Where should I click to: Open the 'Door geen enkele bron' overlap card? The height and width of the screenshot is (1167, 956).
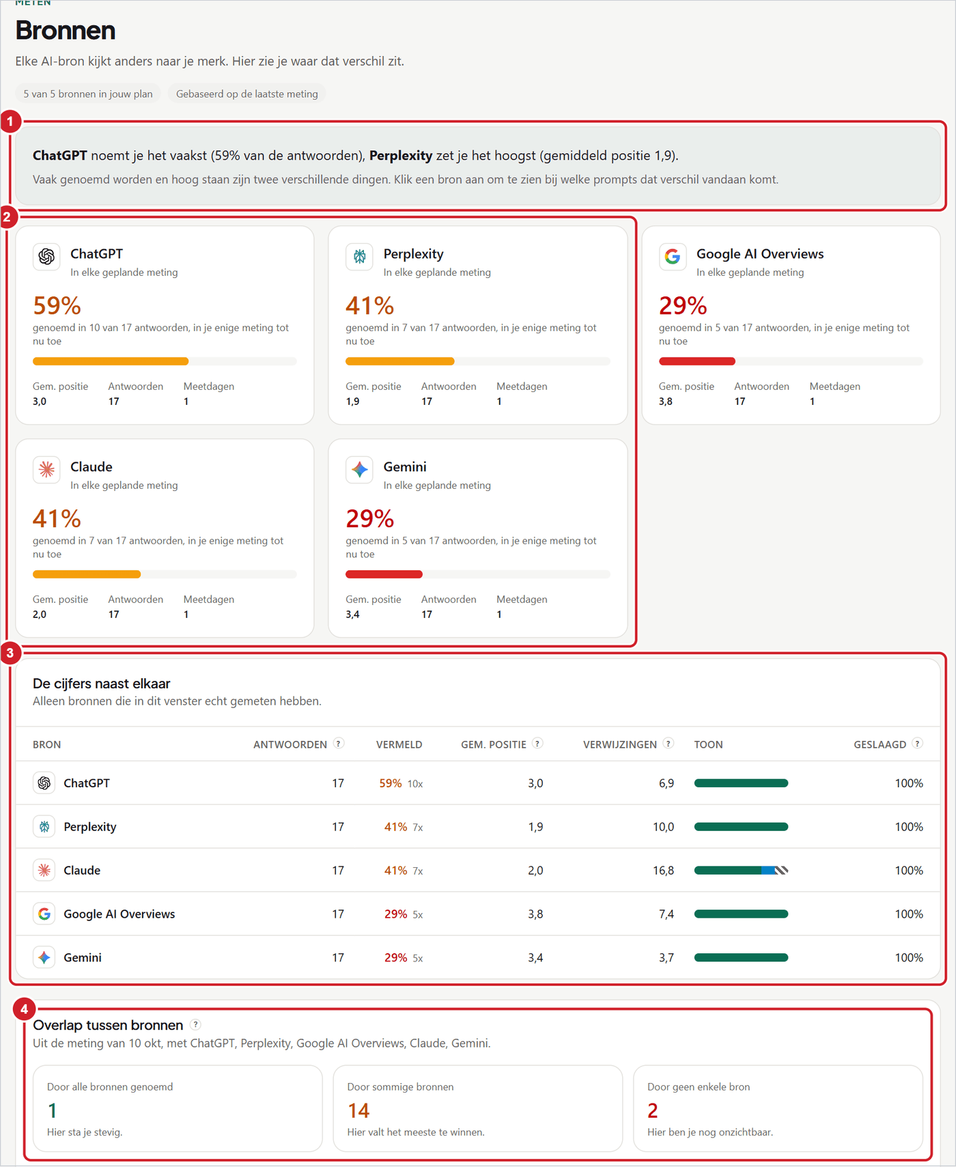778,1108
